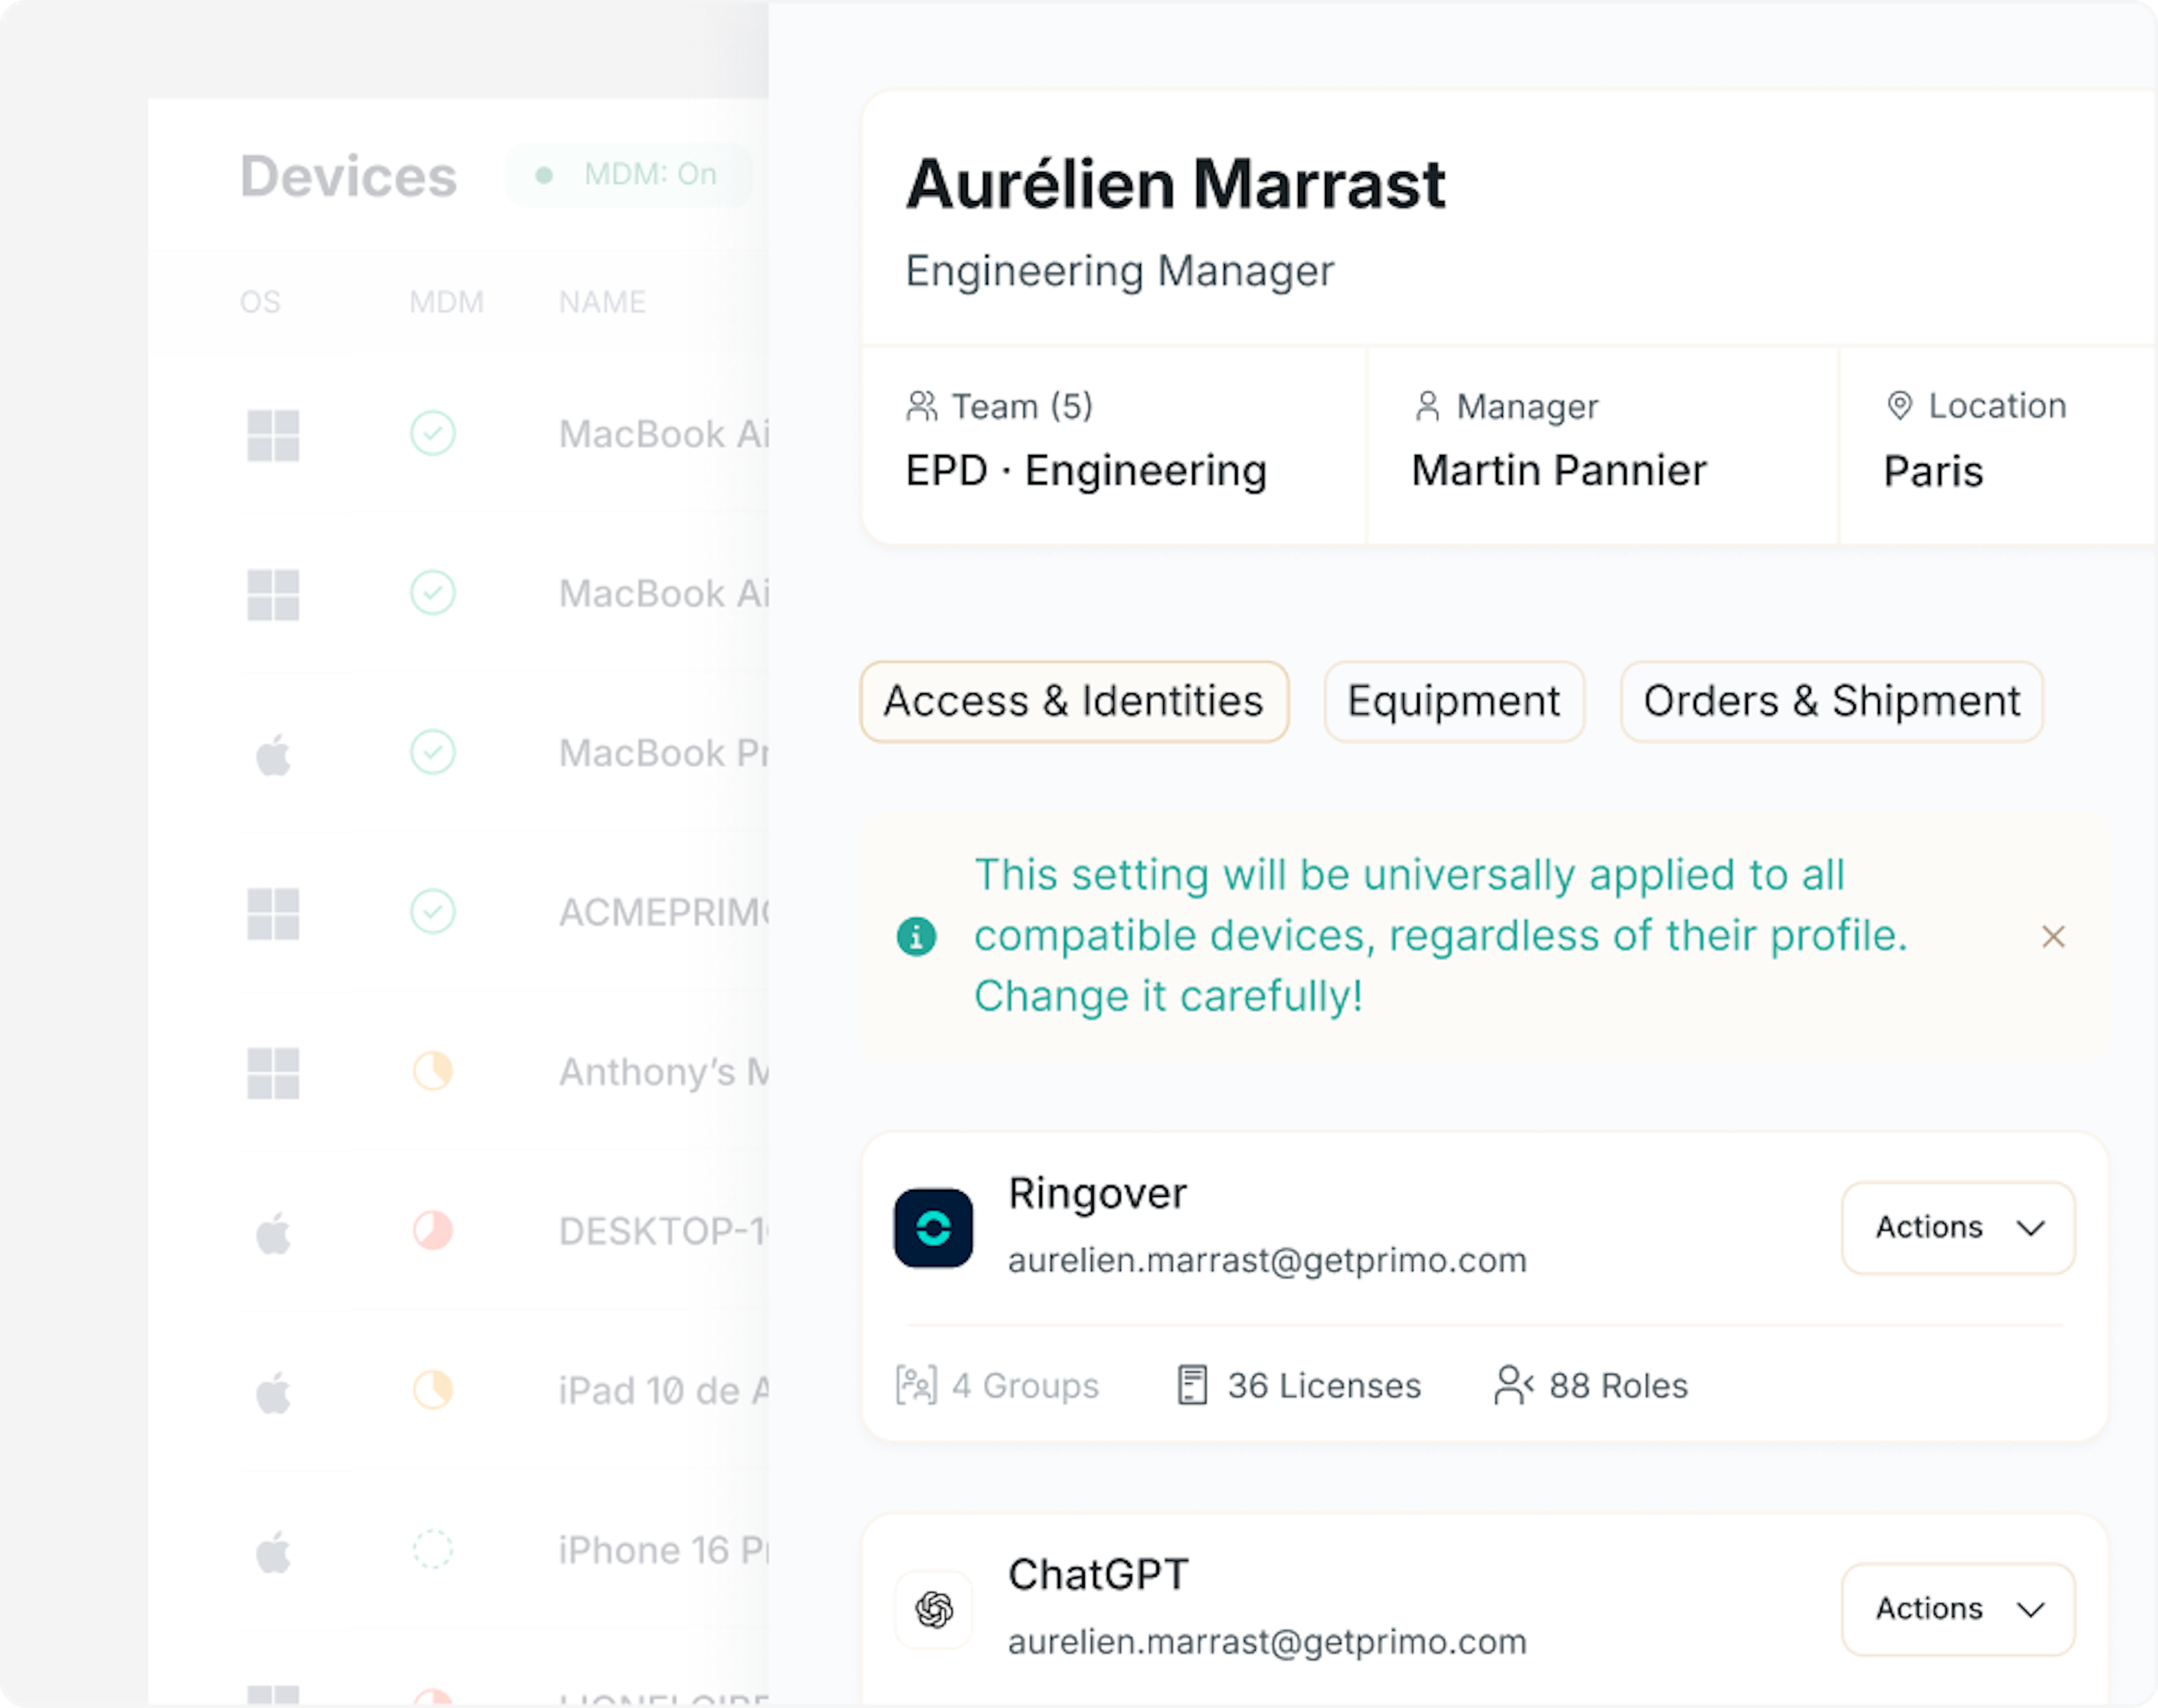Screen dimensions: 2158x1708
Task: Click the EPD · Engineering team link
Action: [1086, 471]
